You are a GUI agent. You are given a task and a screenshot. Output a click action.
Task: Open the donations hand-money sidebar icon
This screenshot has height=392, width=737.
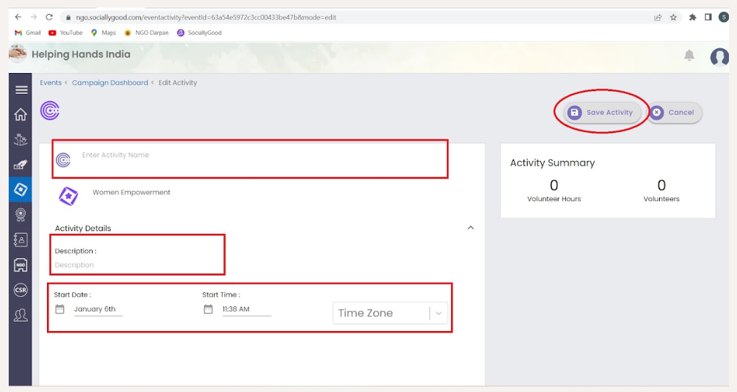tap(21, 165)
